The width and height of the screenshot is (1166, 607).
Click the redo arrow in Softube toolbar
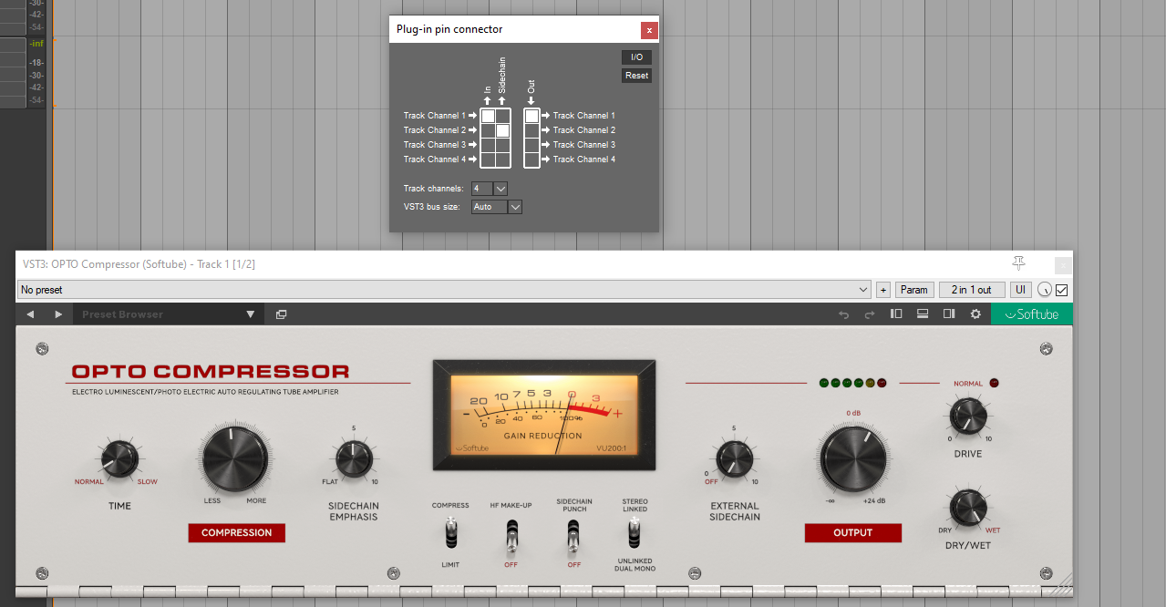(870, 314)
